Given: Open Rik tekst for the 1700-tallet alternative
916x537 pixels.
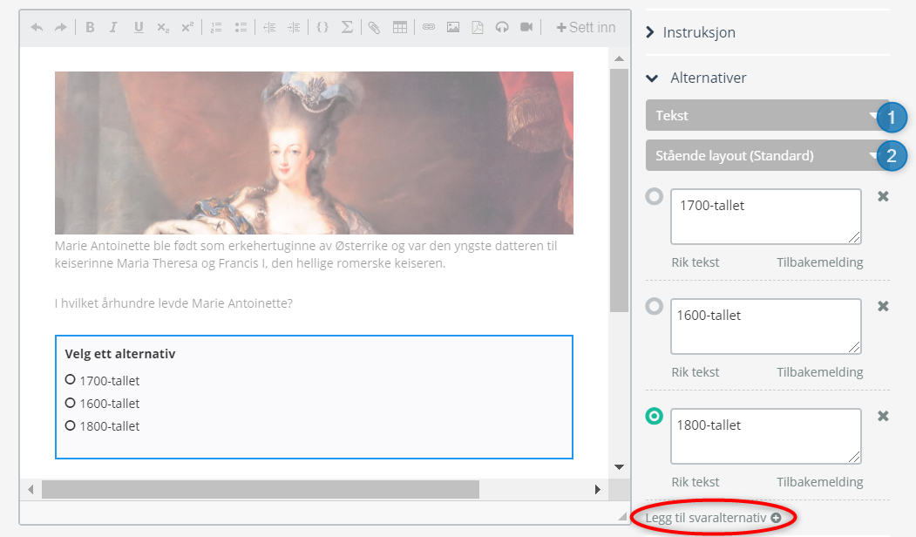Looking at the screenshot, I should (695, 262).
